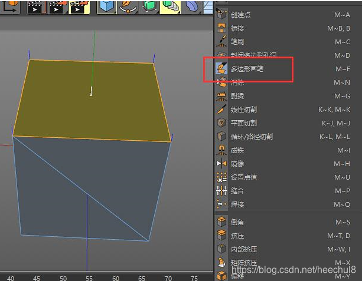Click the blue bend deformer icon

coord(191,6)
